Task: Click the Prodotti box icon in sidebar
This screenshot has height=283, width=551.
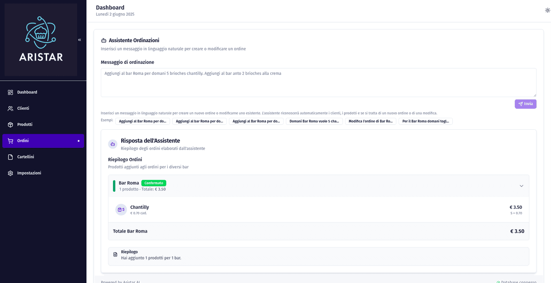Action: (x=11, y=125)
